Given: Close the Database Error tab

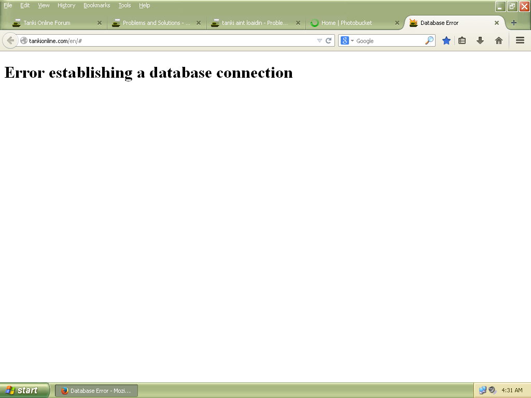Looking at the screenshot, I should [x=497, y=23].
